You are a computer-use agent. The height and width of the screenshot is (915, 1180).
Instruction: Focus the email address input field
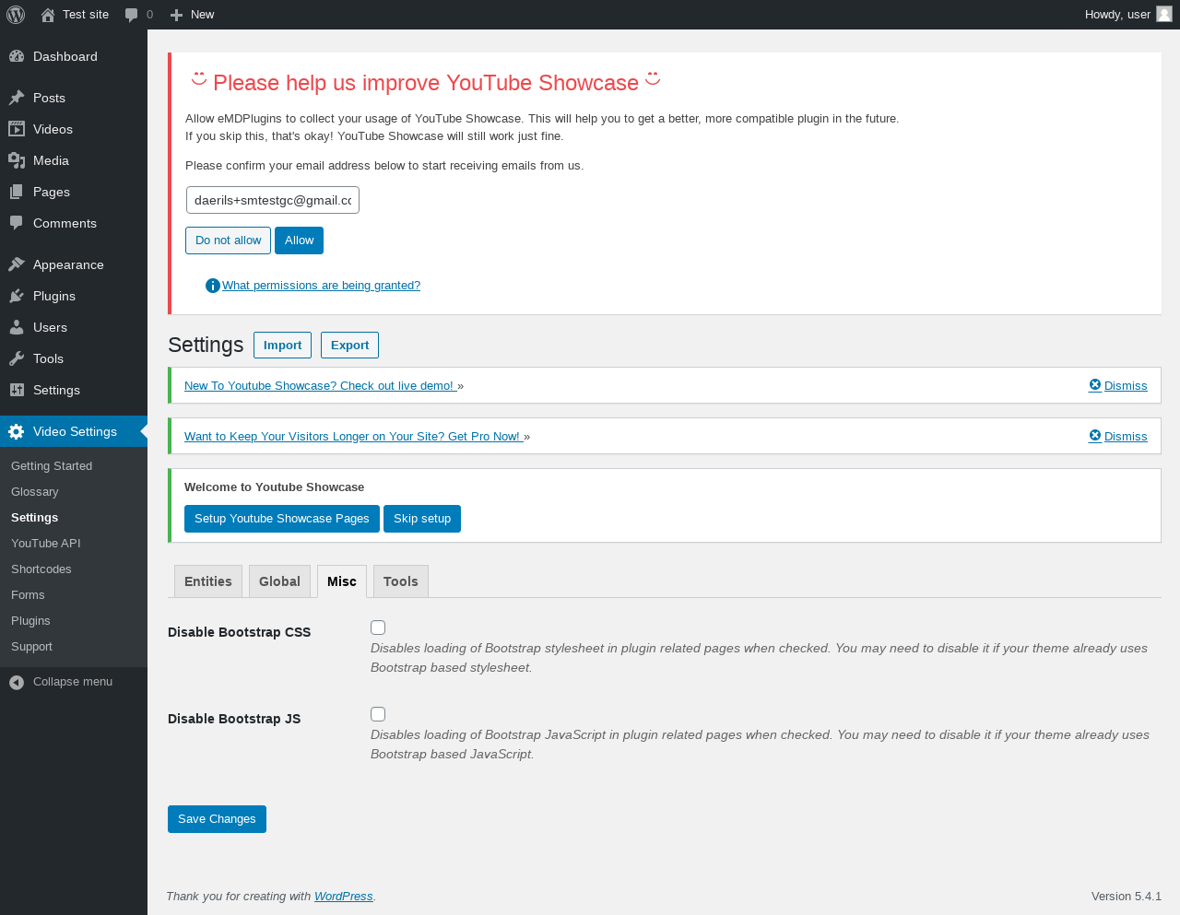pos(273,200)
